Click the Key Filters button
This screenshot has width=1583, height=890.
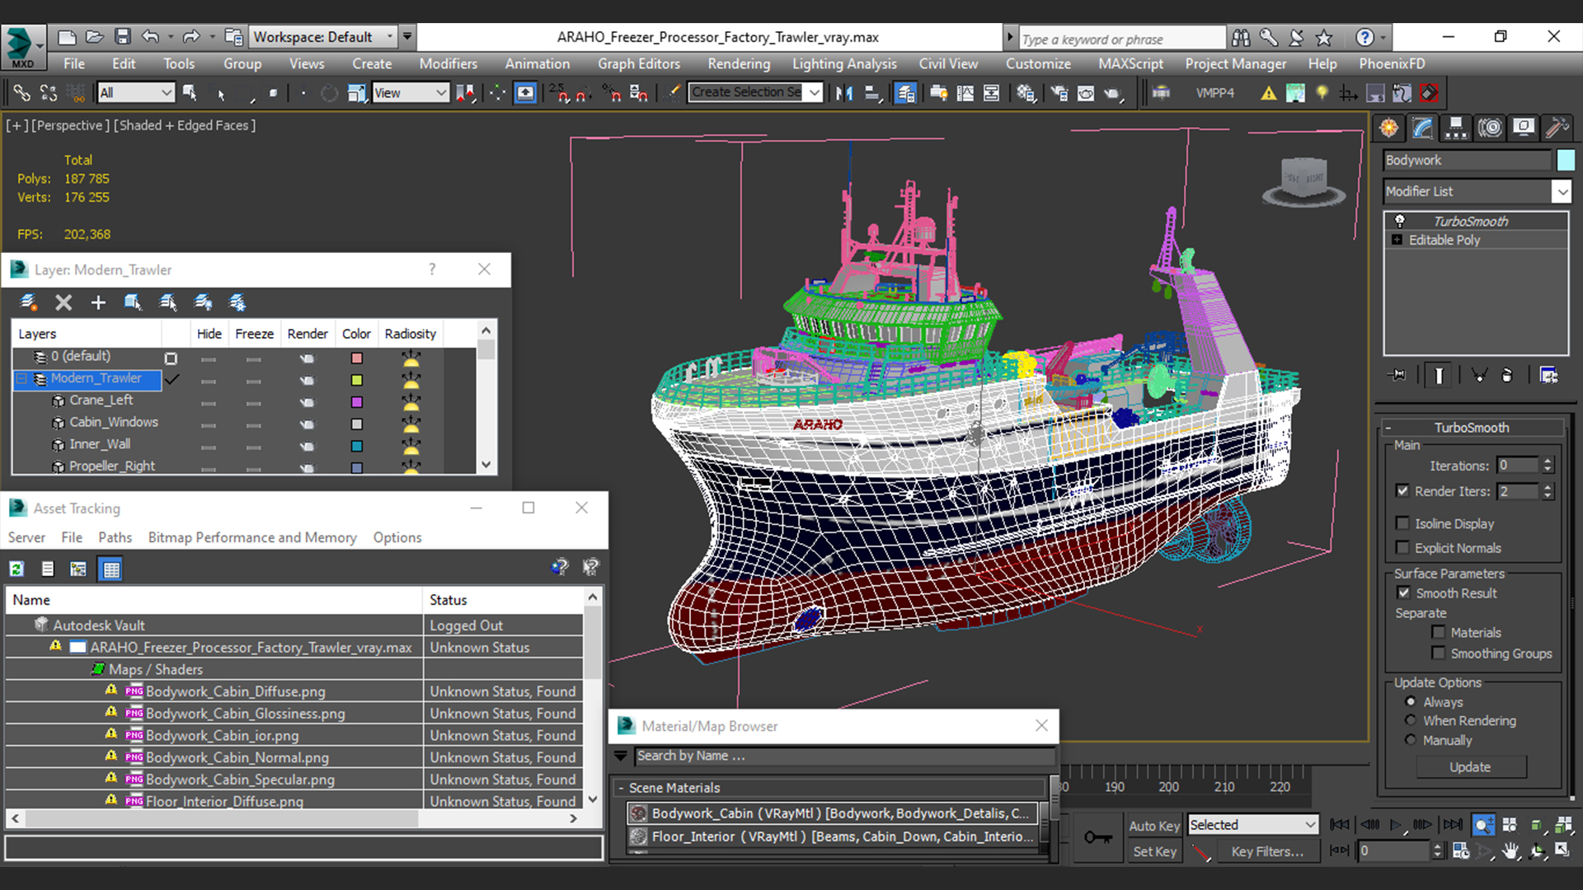1266,851
